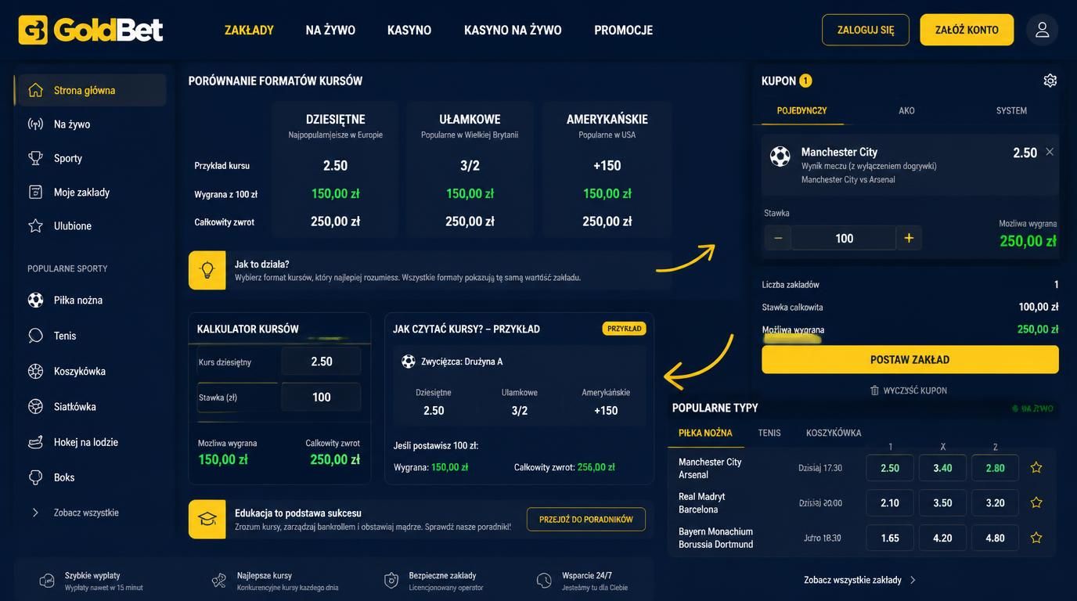Switch popular picks to Koszykówka tab
Image resolution: width=1077 pixels, height=601 pixels.
(834, 433)
